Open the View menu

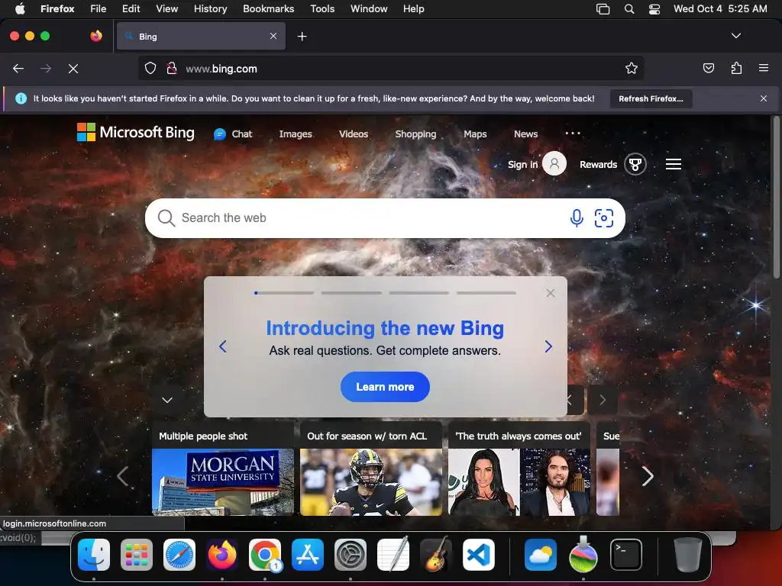coord(166,8)
